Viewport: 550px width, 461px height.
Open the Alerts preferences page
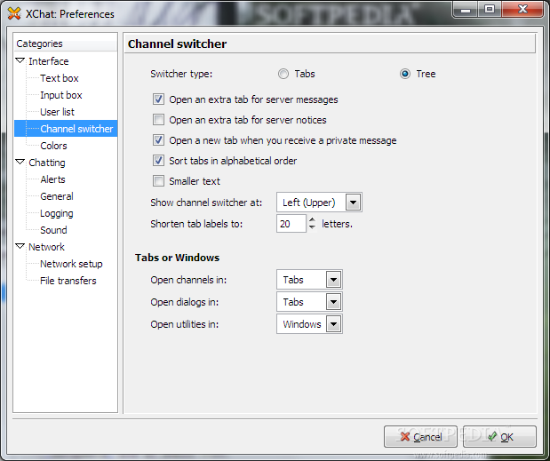click(52, 179)
